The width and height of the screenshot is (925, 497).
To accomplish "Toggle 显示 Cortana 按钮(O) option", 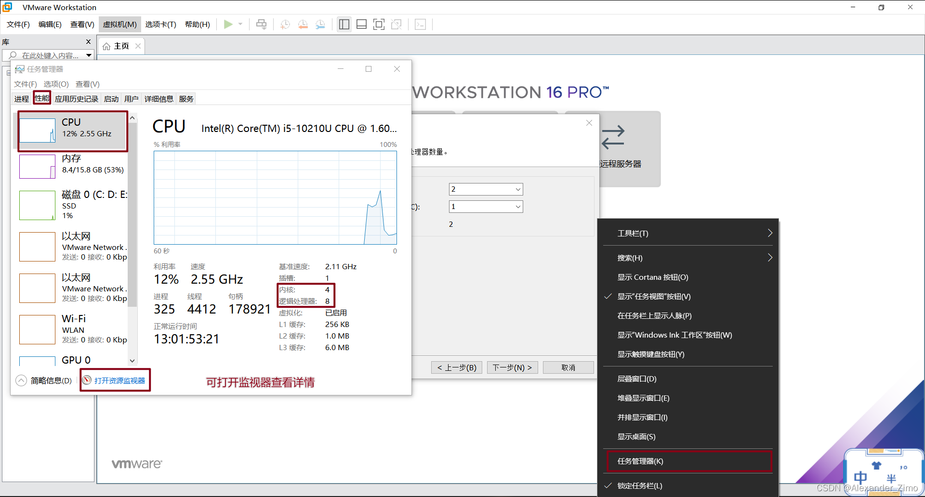I will point(688,277).
